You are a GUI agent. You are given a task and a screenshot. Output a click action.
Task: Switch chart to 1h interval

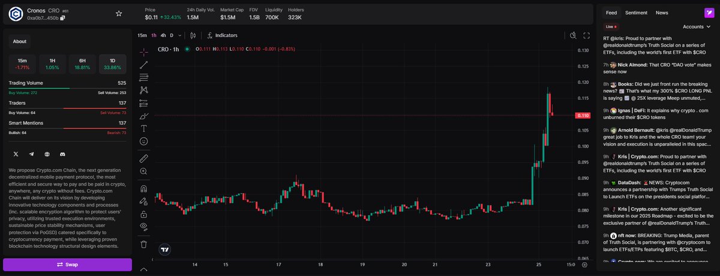[154, 35]
